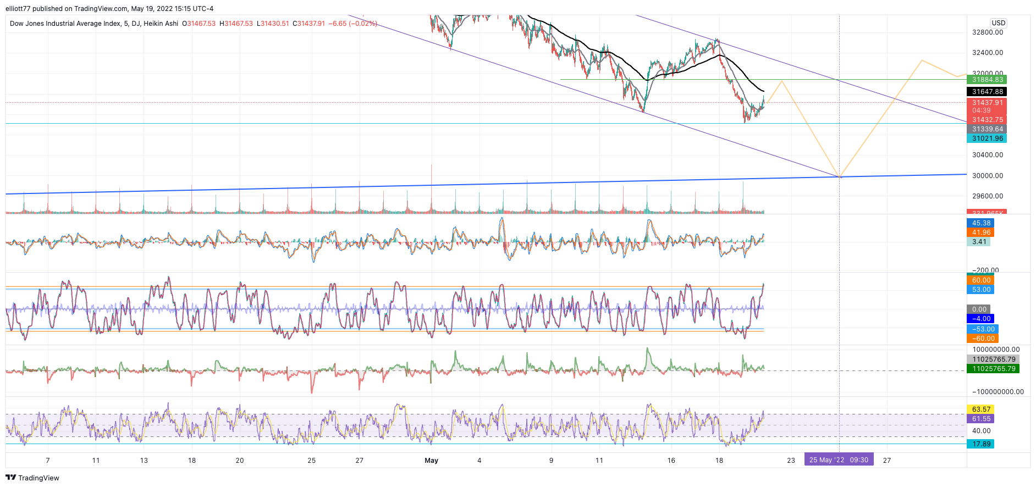Click the cyan 17.89 oscillator label

tap(981, 444)
